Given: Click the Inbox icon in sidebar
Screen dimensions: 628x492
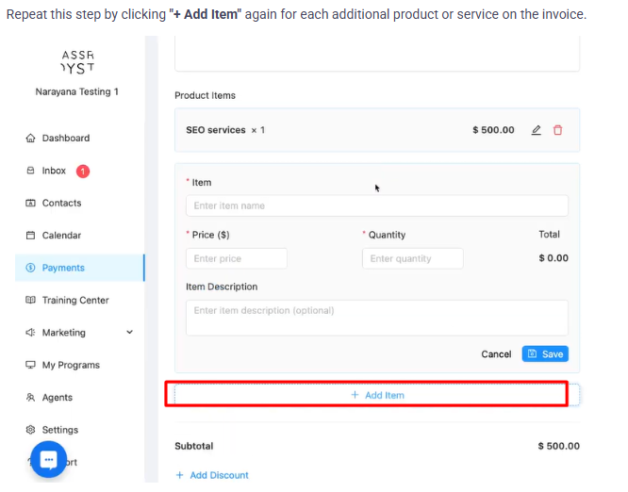Looking at the screenshot, I should 31,171.
